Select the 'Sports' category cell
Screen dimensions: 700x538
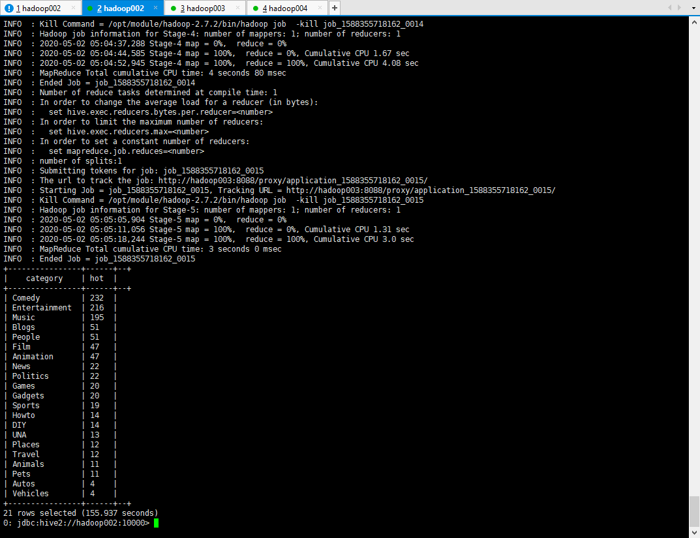(26, 406)
